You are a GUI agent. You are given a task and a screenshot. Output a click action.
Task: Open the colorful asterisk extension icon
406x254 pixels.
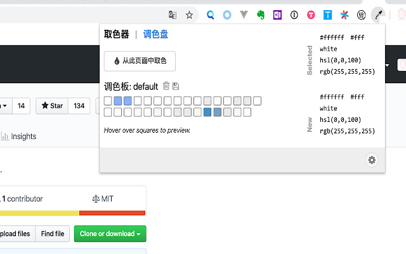[x=344, y=15]
